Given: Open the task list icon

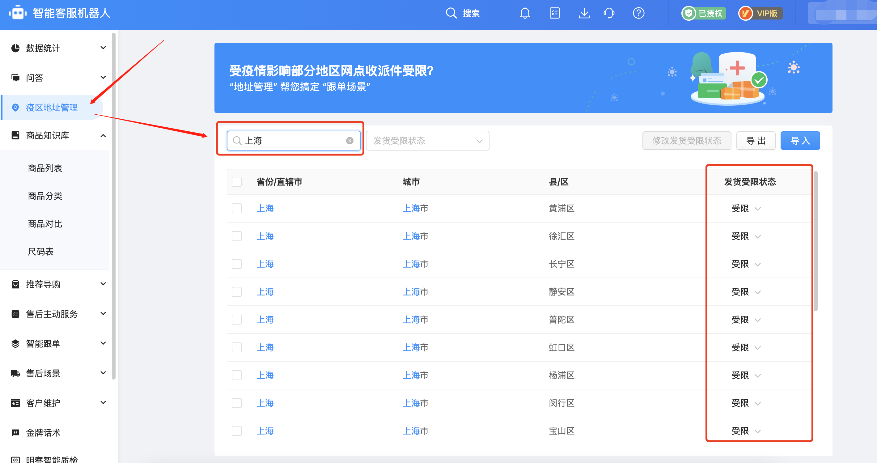Looking at the screenshot, I should (x=555, y=13).
